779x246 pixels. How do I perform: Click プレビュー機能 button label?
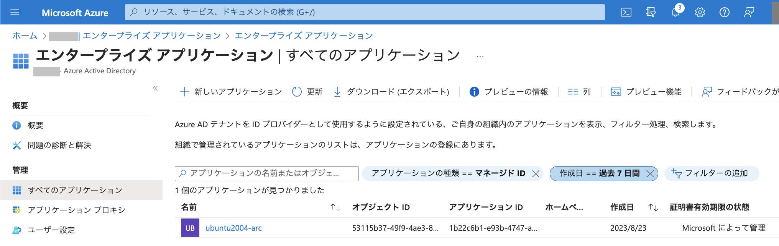click(x=654, y=92)
